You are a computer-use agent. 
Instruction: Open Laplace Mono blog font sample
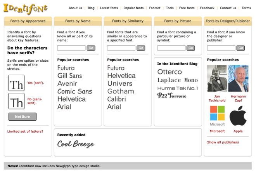[x=178, y=80]
